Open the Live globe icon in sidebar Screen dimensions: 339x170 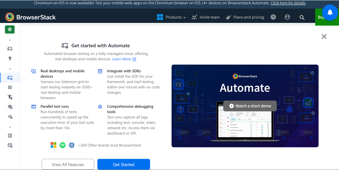(x=10, y=29)
